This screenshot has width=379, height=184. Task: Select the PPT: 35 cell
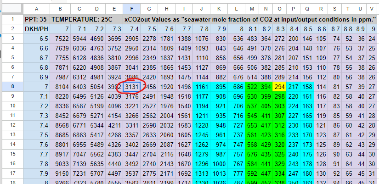(x=36, y=20)
